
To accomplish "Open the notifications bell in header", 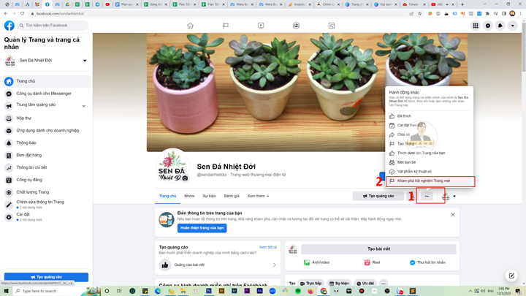I will point(500,26).
